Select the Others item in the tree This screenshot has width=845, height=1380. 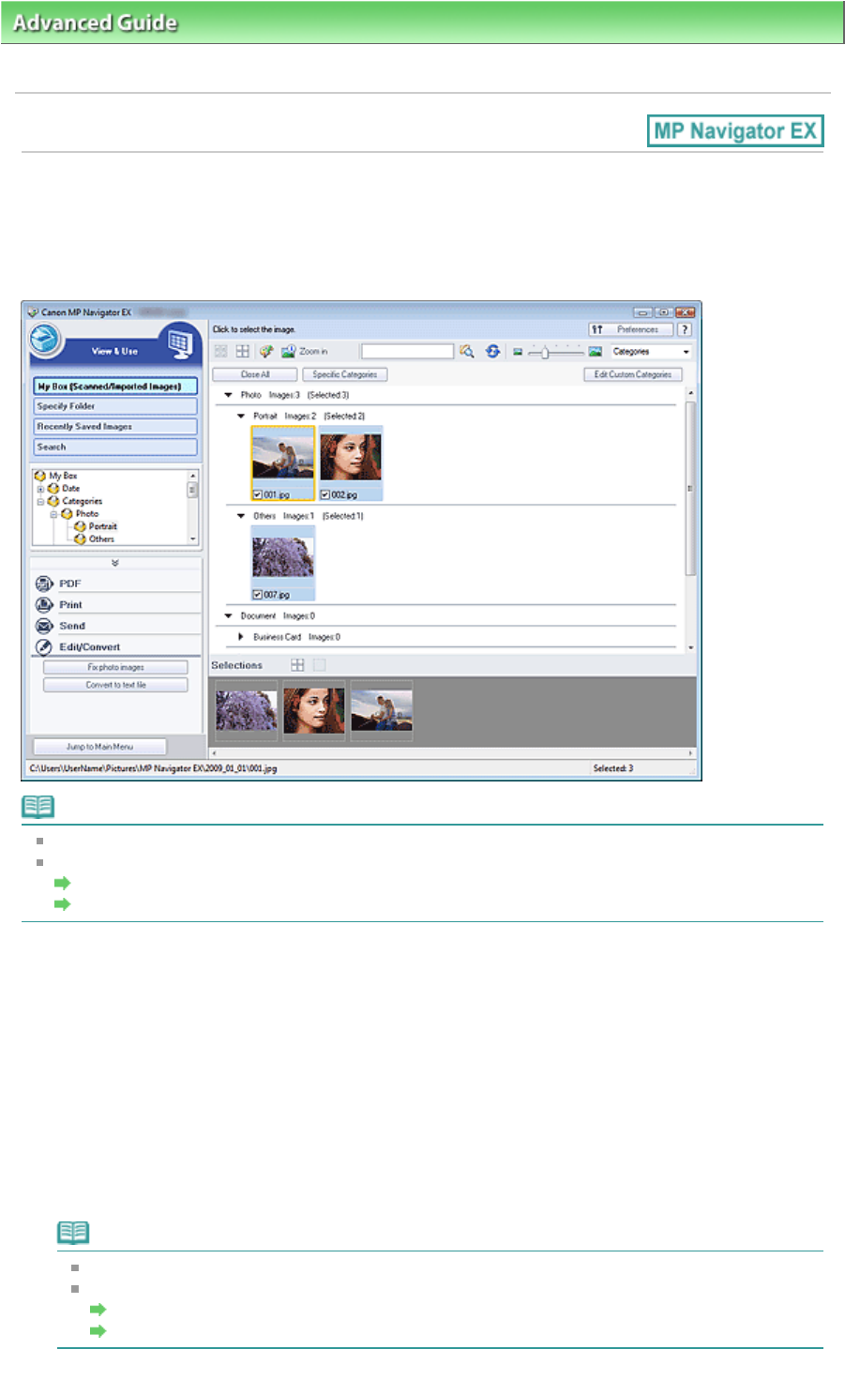101,539
